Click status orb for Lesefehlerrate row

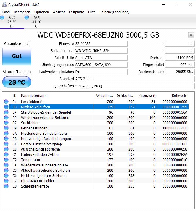6,102
